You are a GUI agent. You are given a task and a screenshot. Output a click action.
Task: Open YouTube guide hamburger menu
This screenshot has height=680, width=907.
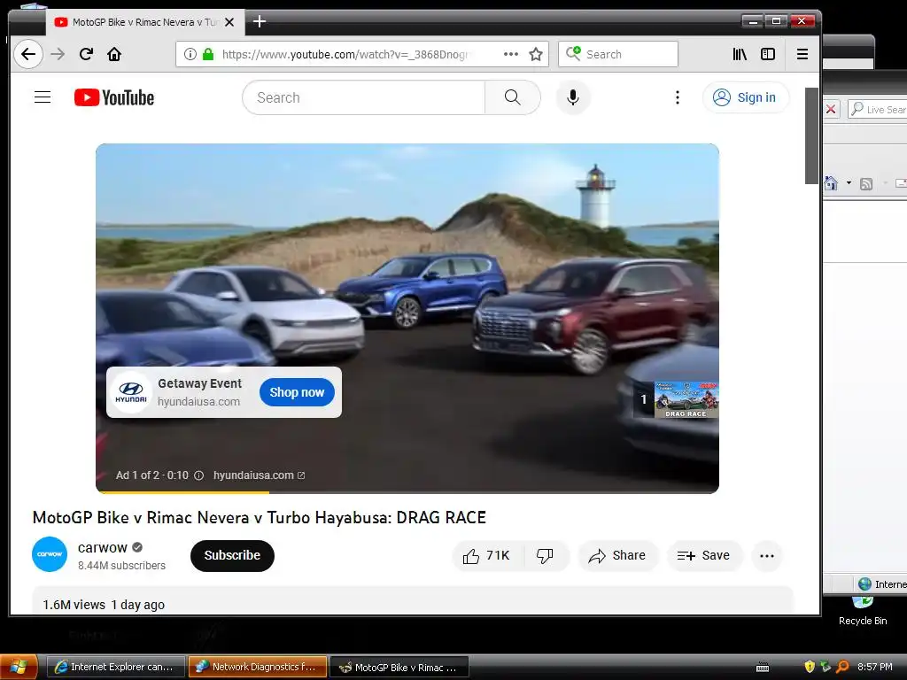tap(43, 97)
